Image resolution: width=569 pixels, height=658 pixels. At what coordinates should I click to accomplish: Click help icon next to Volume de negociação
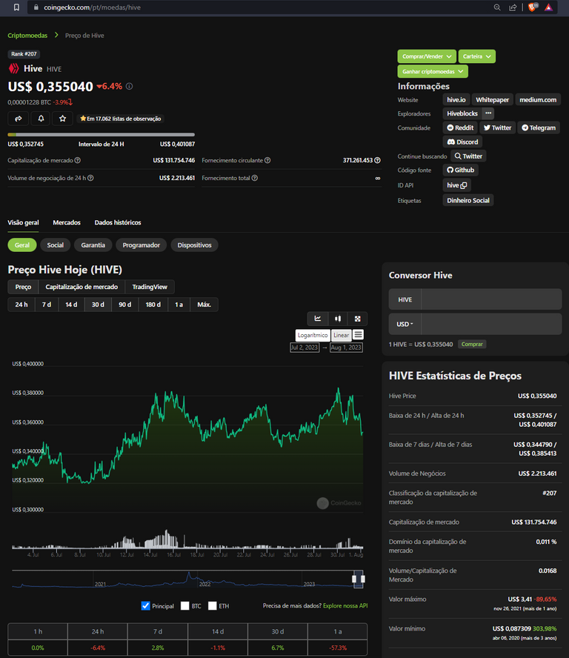coord(90,178)
